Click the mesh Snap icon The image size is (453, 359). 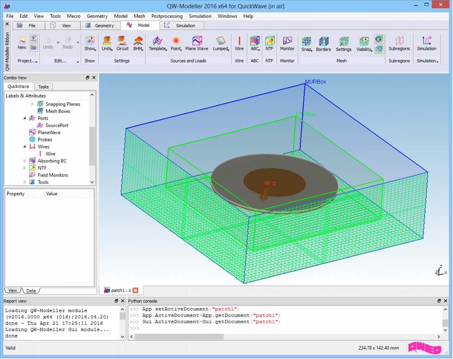[306, 41]
